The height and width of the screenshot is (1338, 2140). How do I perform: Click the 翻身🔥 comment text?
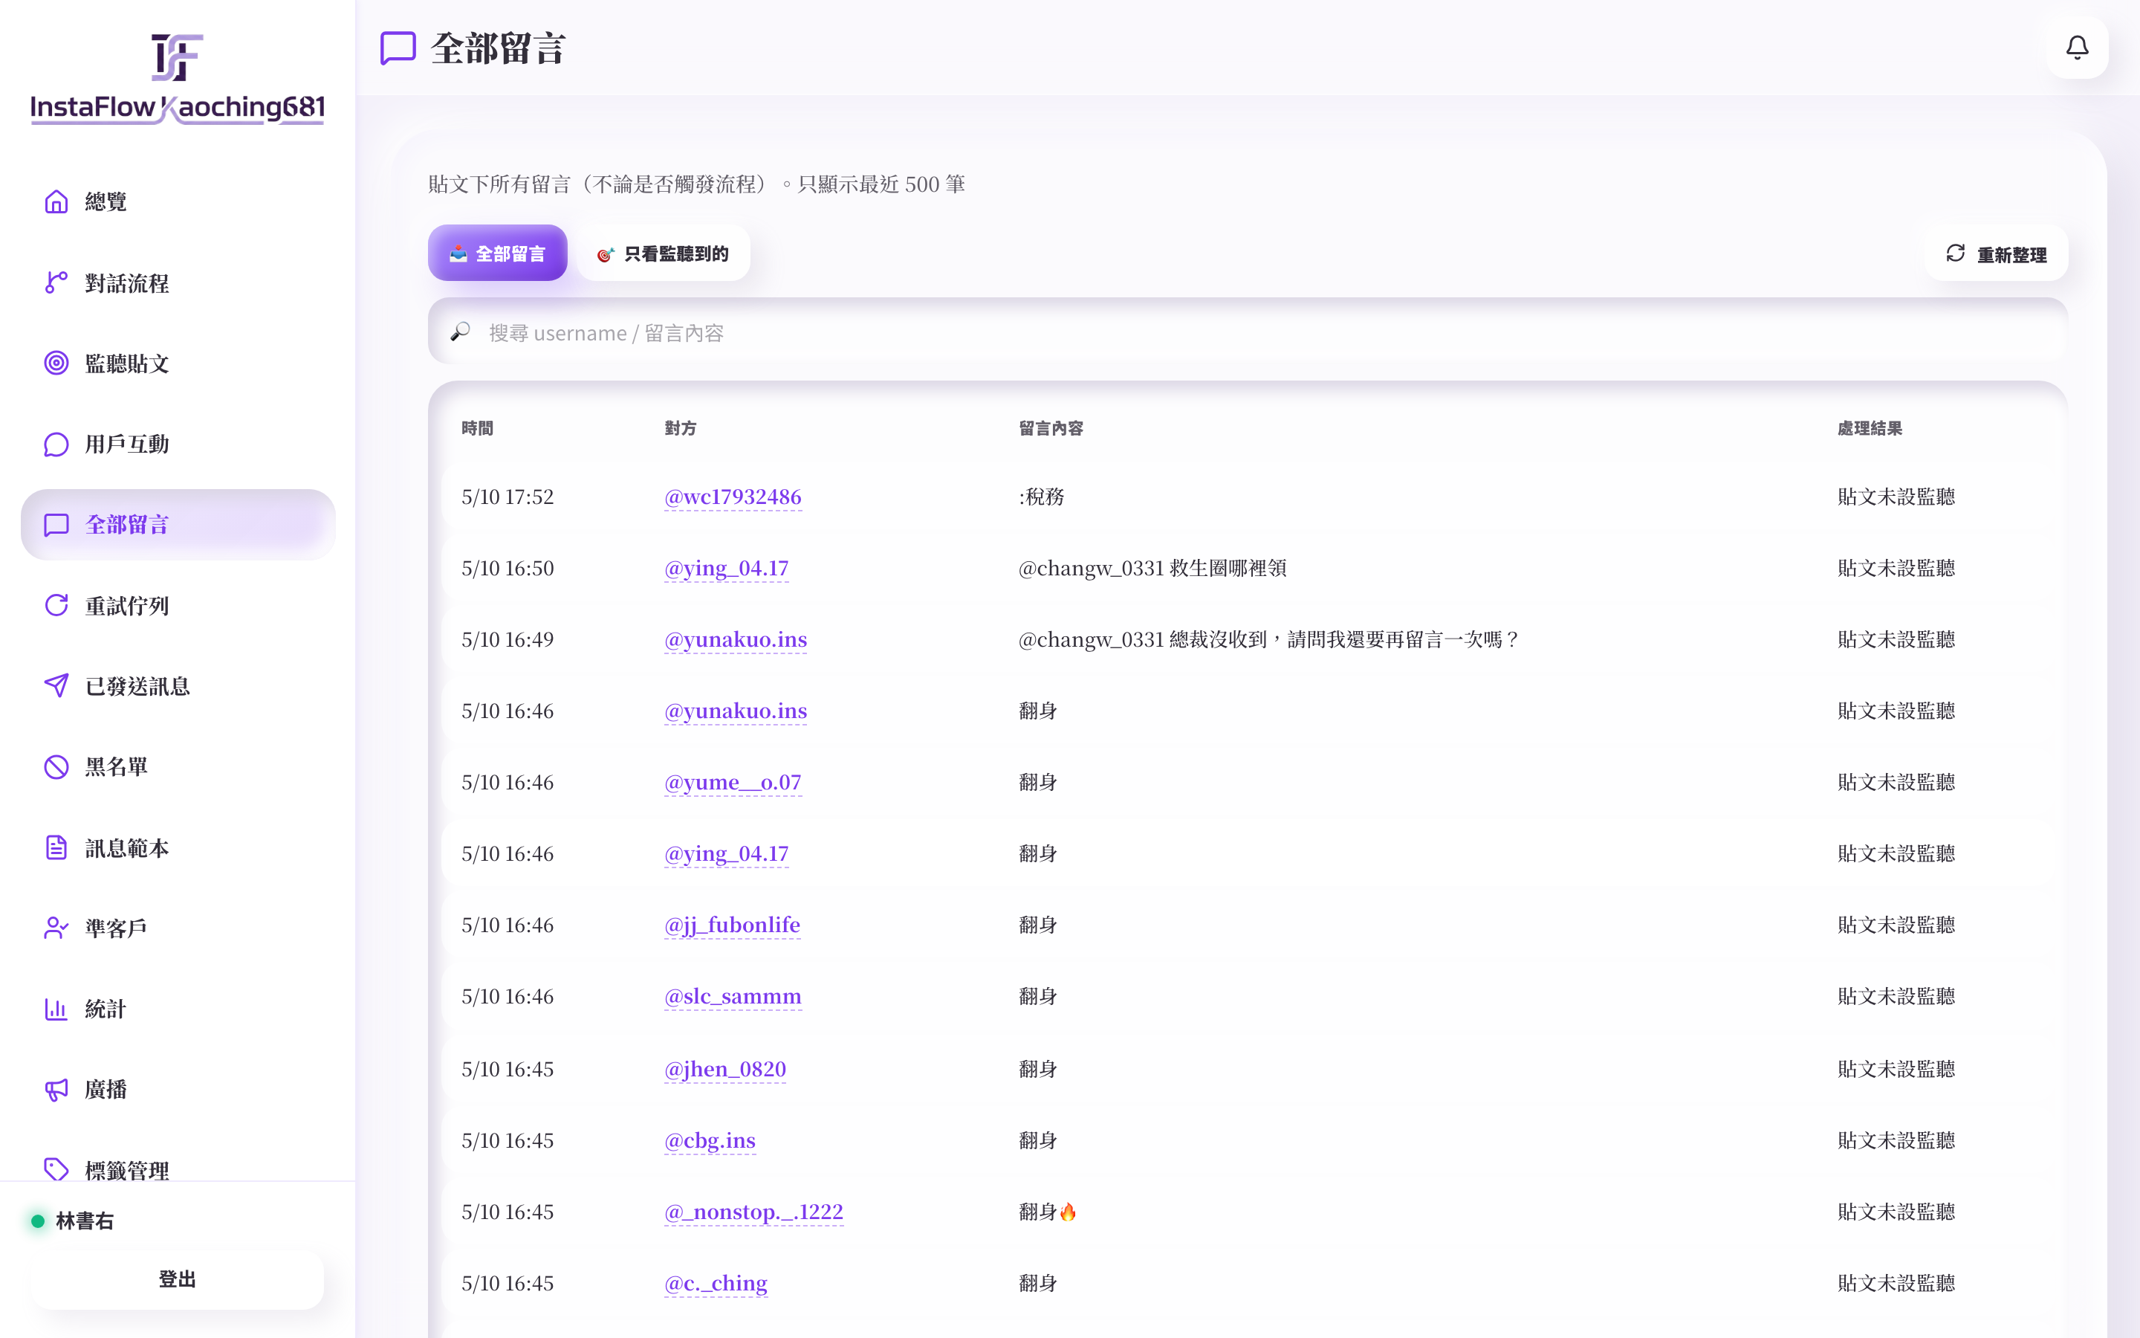click(x=1048, y=1212)
